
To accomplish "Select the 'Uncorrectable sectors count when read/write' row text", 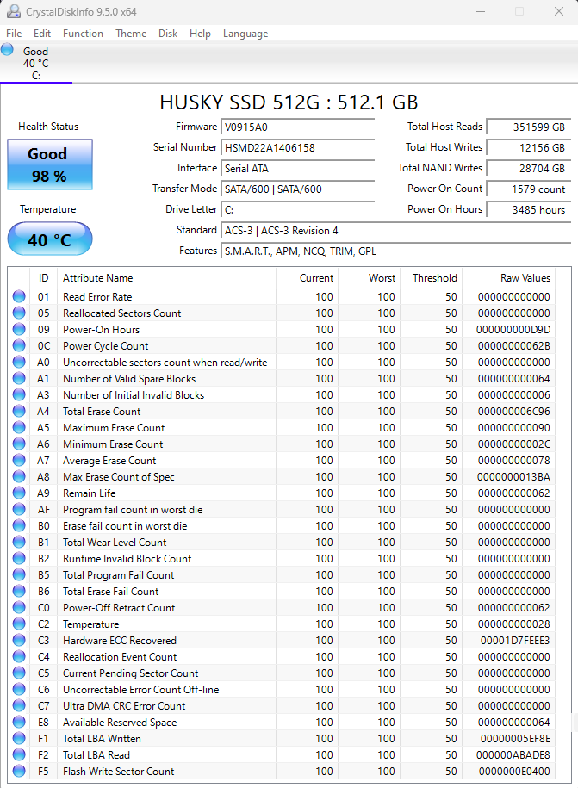I will [x=165, y=363].
